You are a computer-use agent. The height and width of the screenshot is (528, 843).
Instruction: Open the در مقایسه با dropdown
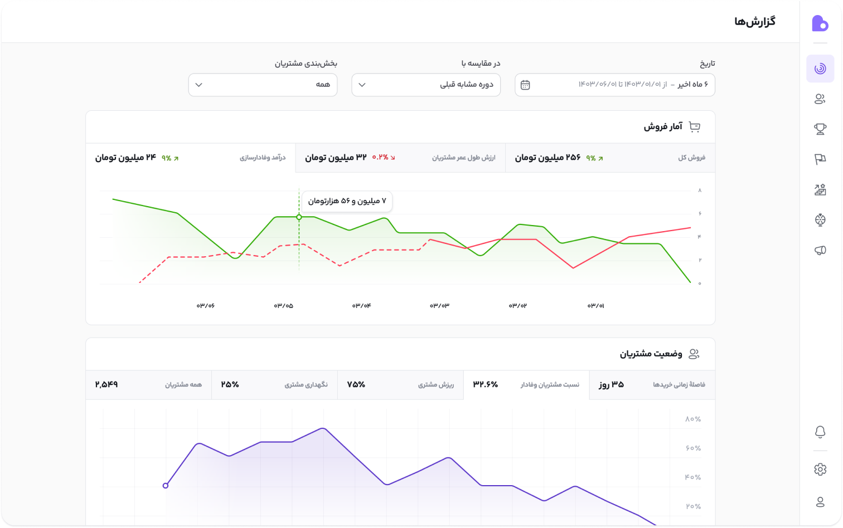pyautogui.click(x=426, y=85)
